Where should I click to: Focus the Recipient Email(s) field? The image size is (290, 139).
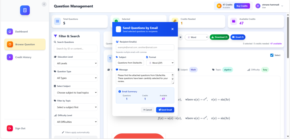[145, 47]
